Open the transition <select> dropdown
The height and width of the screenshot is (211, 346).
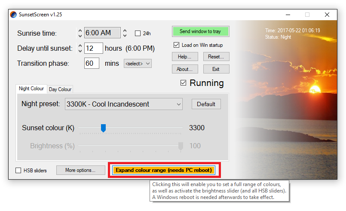[138, 64]
